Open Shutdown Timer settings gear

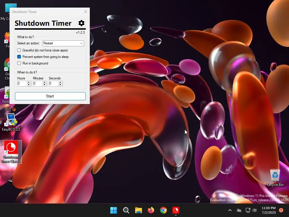click(x=81, y=23)
